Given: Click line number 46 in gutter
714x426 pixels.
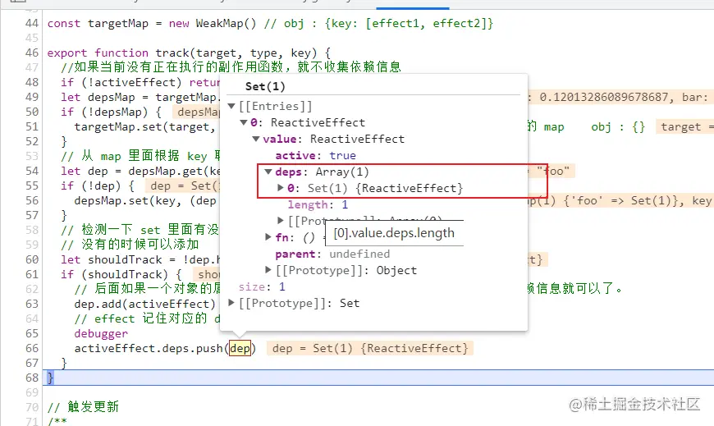Looking at the screenshot, I should tap(32, 53).
